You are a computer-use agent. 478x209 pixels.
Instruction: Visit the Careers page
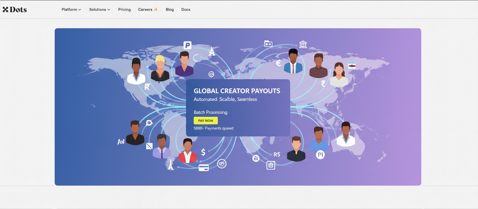(x=145, y=10)
